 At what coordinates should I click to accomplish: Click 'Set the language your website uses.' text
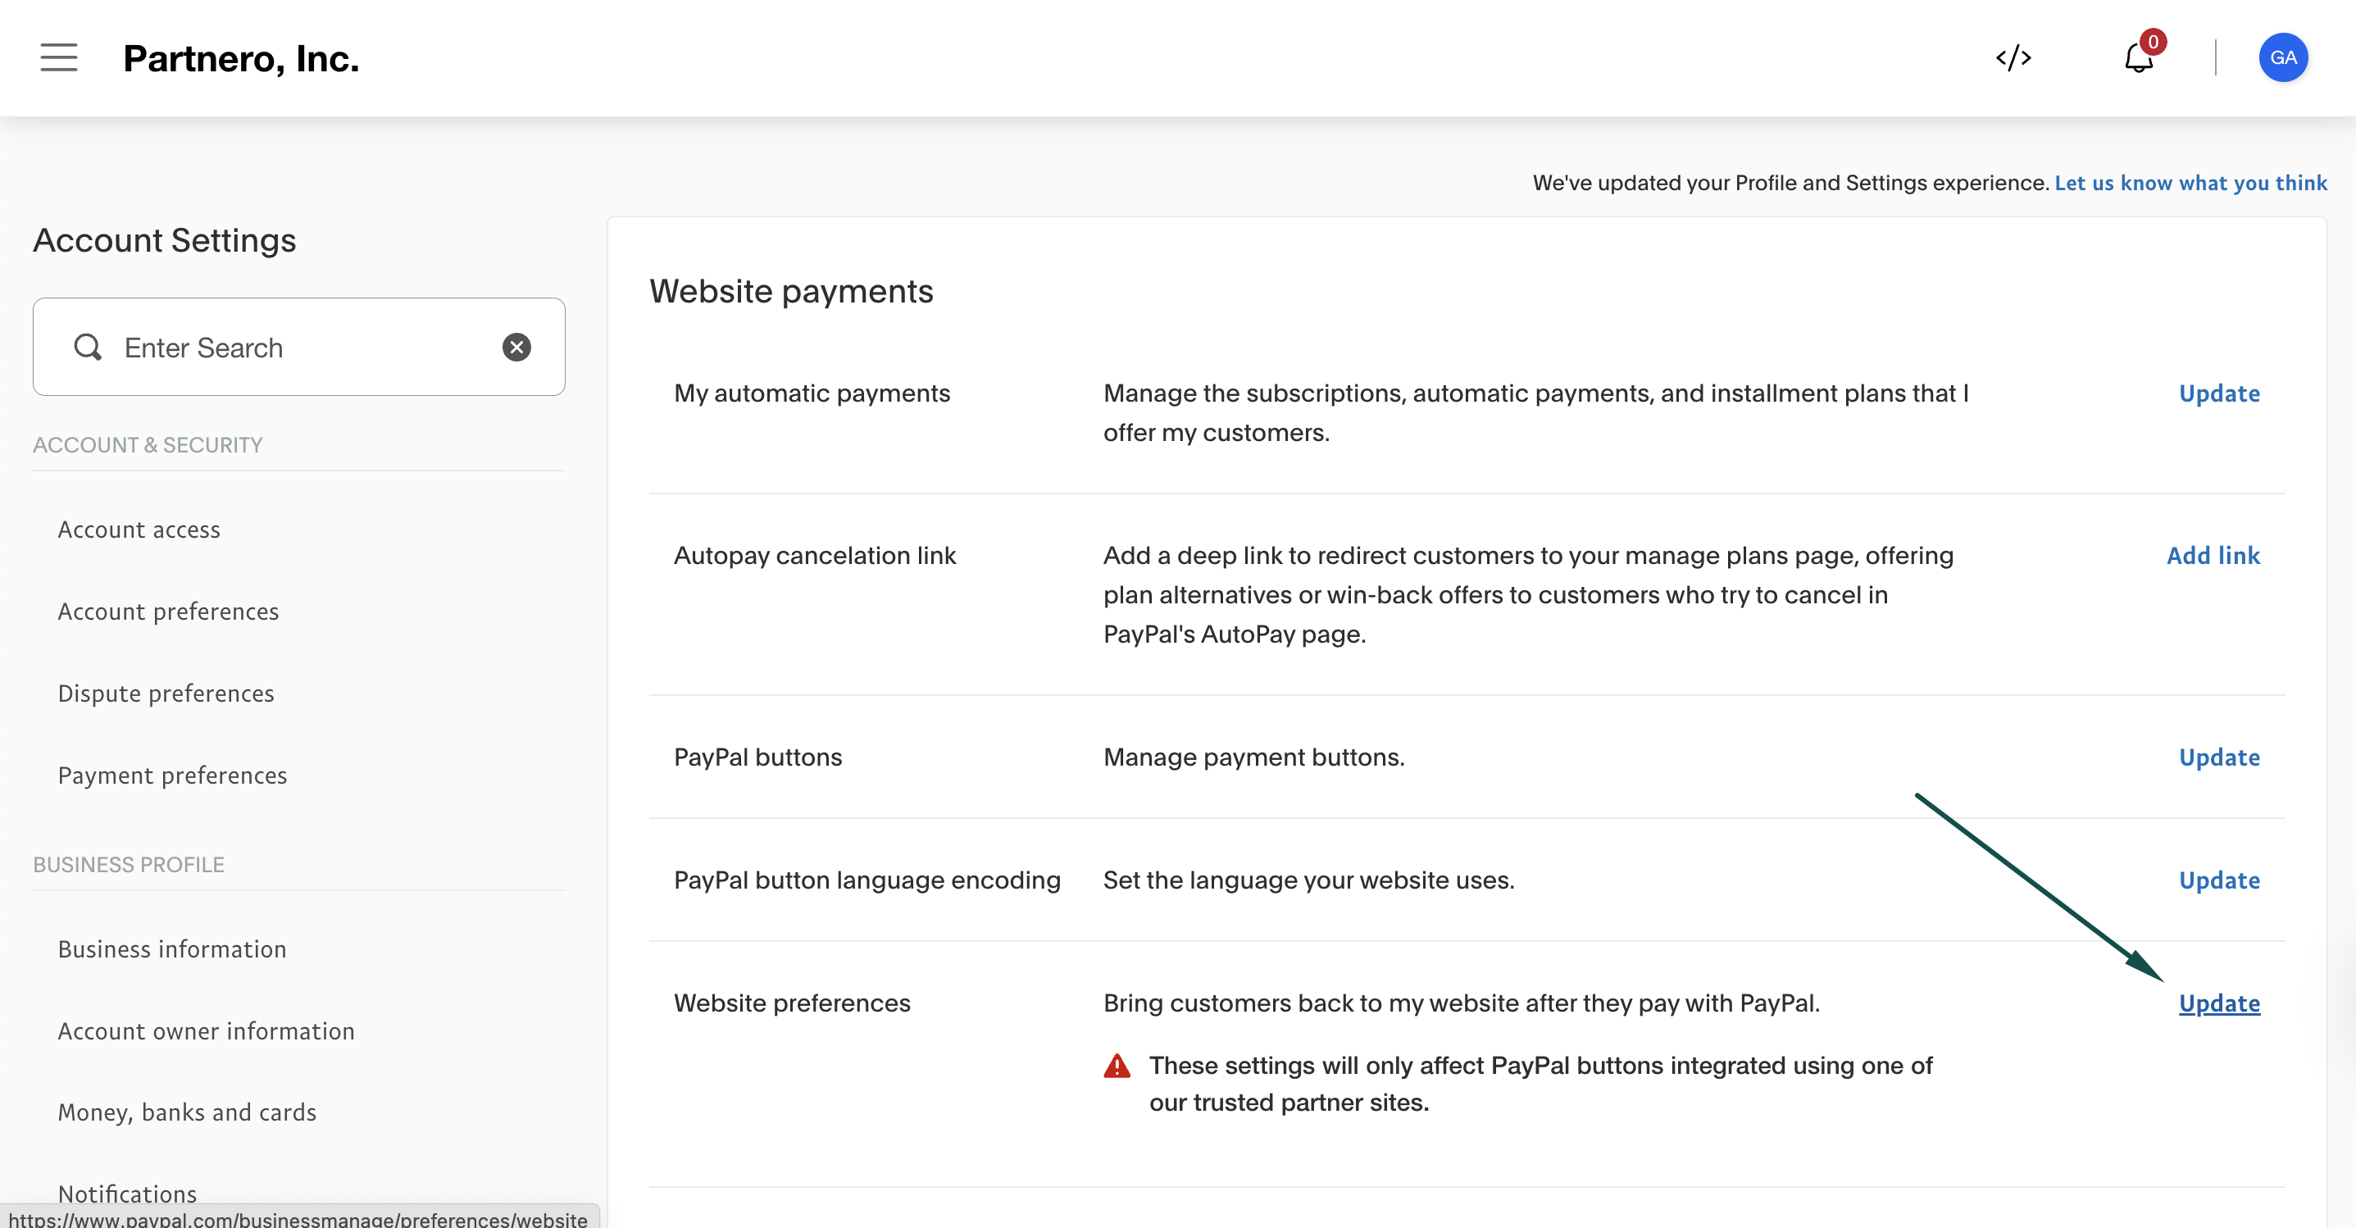1309,880
